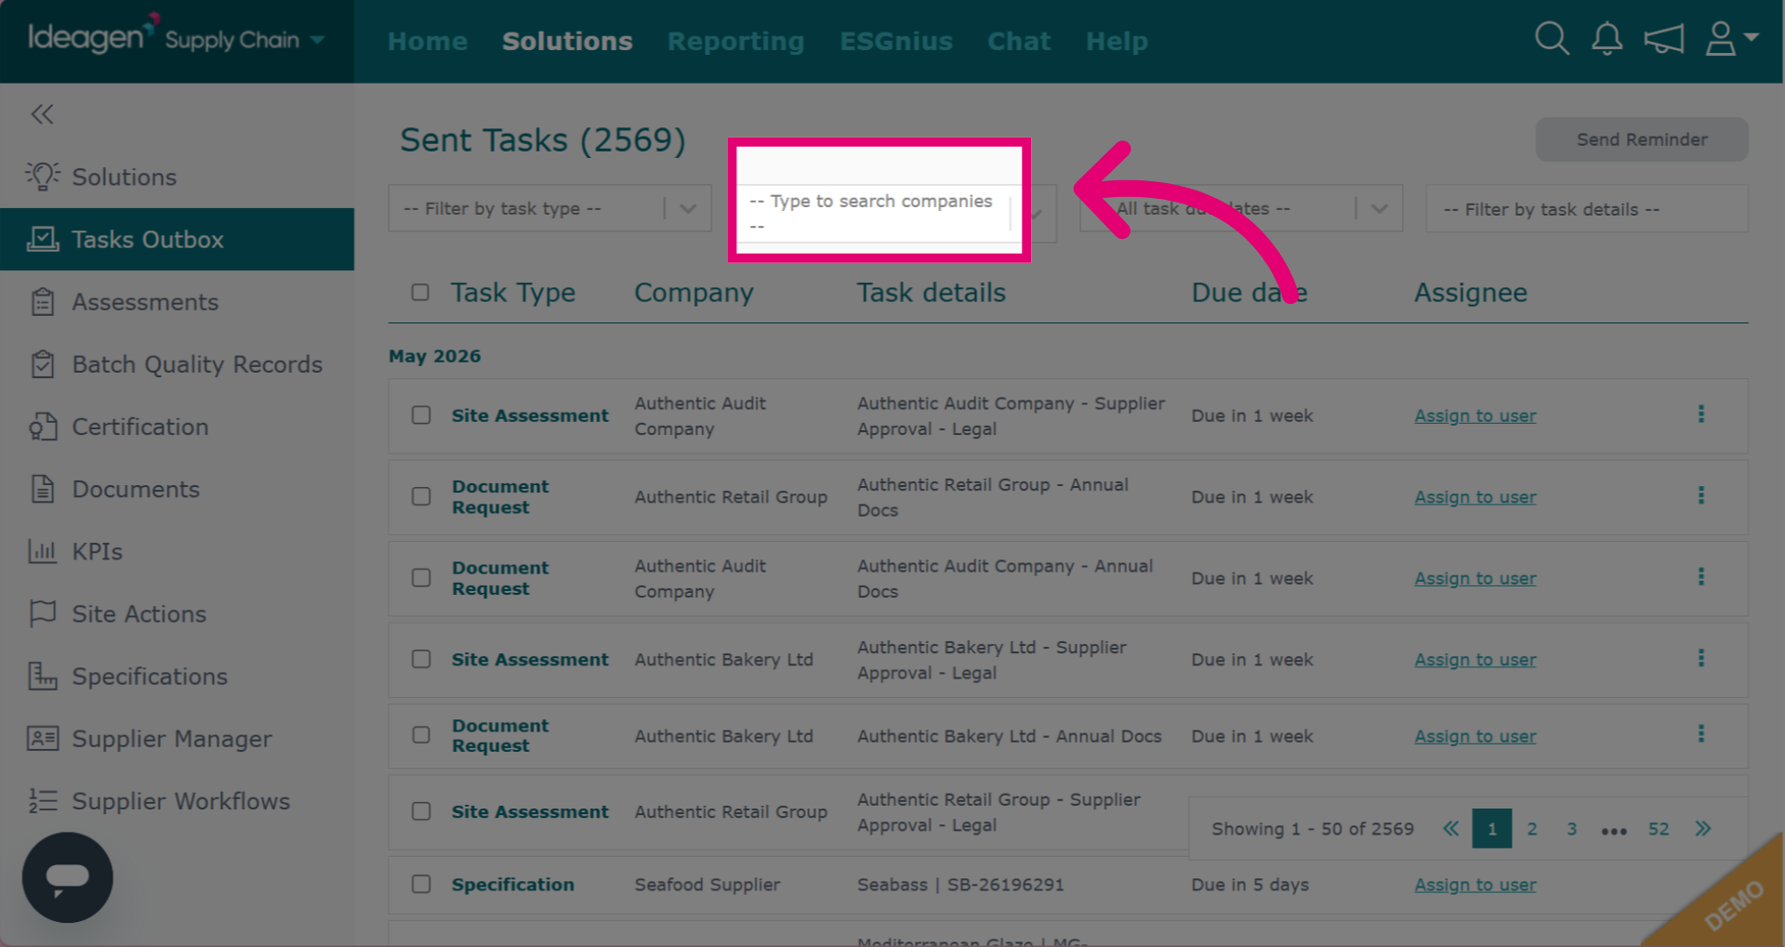Open the Reporting menu

(x=735, y=41)
